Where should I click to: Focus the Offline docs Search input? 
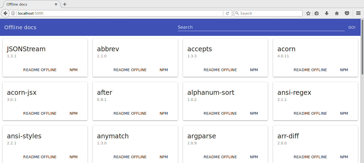(x=261, y=27)
